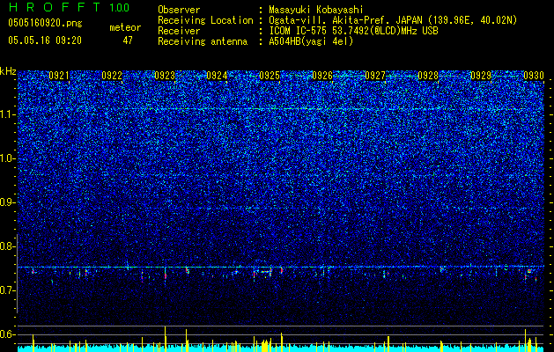The height and width of the screenshot is (352, 554).
Task: Click the 0921 time marker
Action: pyautogui.click(x=59, y=76)
